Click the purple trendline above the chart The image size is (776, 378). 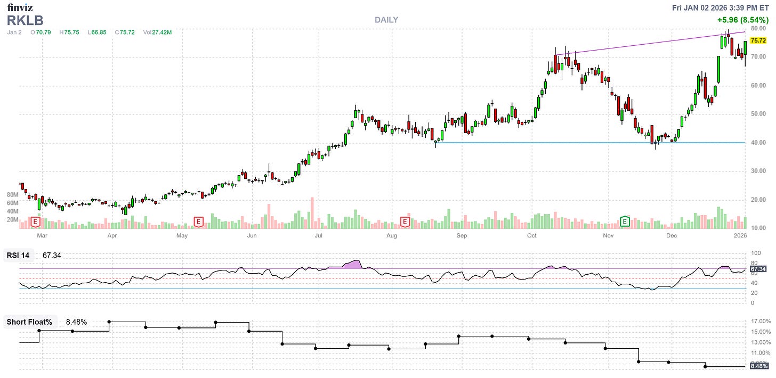(x=650, y=43)
